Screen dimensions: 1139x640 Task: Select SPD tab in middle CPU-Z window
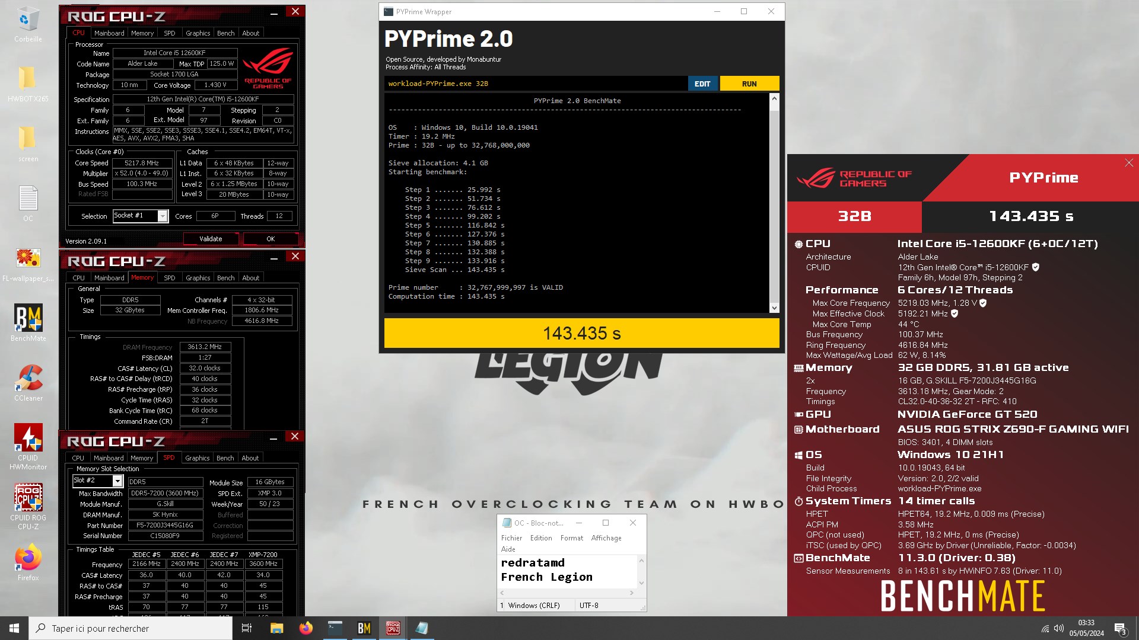(170, 278)
